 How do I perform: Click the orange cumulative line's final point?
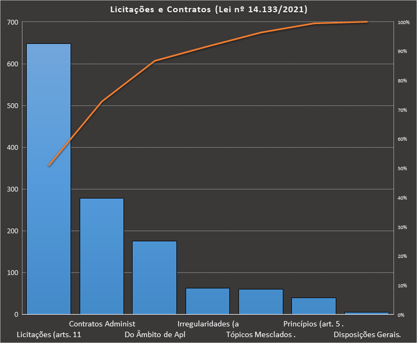click(x=367, y=22)
